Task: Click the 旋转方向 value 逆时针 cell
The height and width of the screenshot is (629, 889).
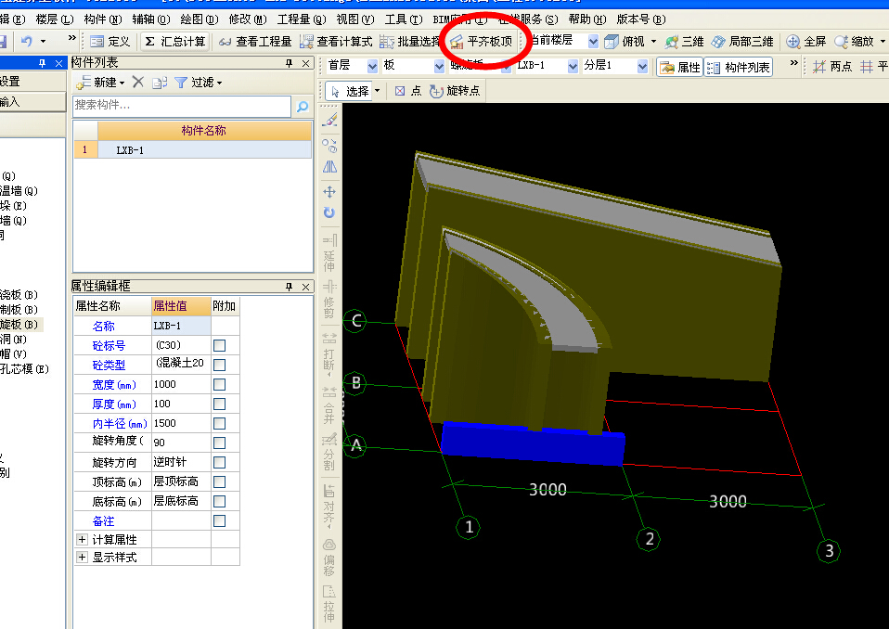Action: (x=181, y=462)
